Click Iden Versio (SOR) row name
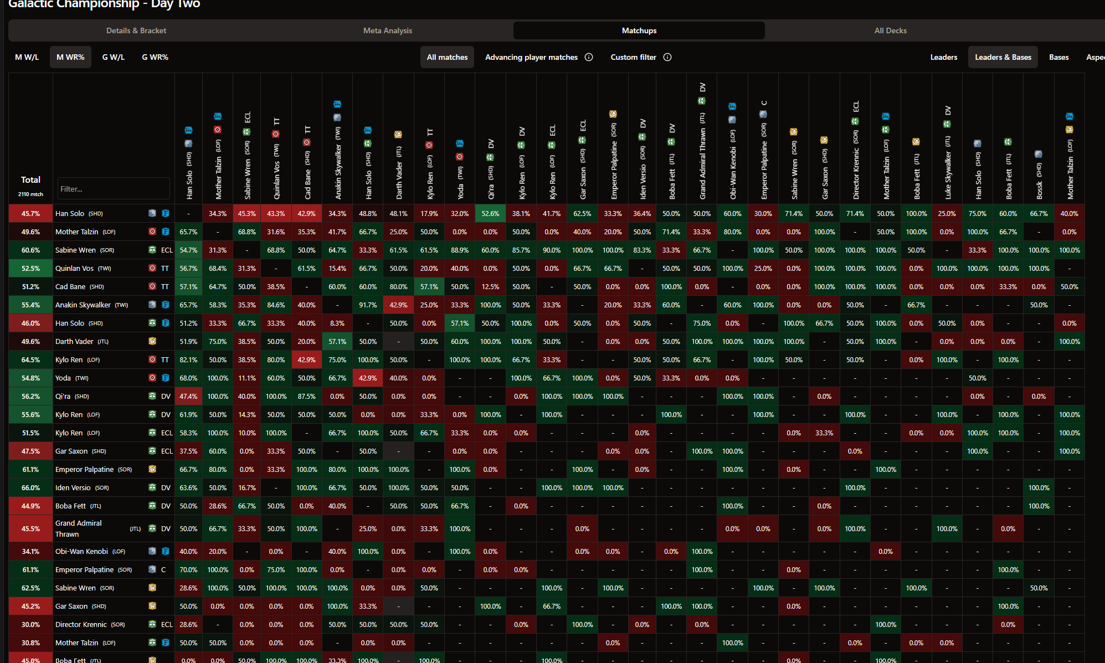Screen dimensions: 1105x663 tap(82, 487)
